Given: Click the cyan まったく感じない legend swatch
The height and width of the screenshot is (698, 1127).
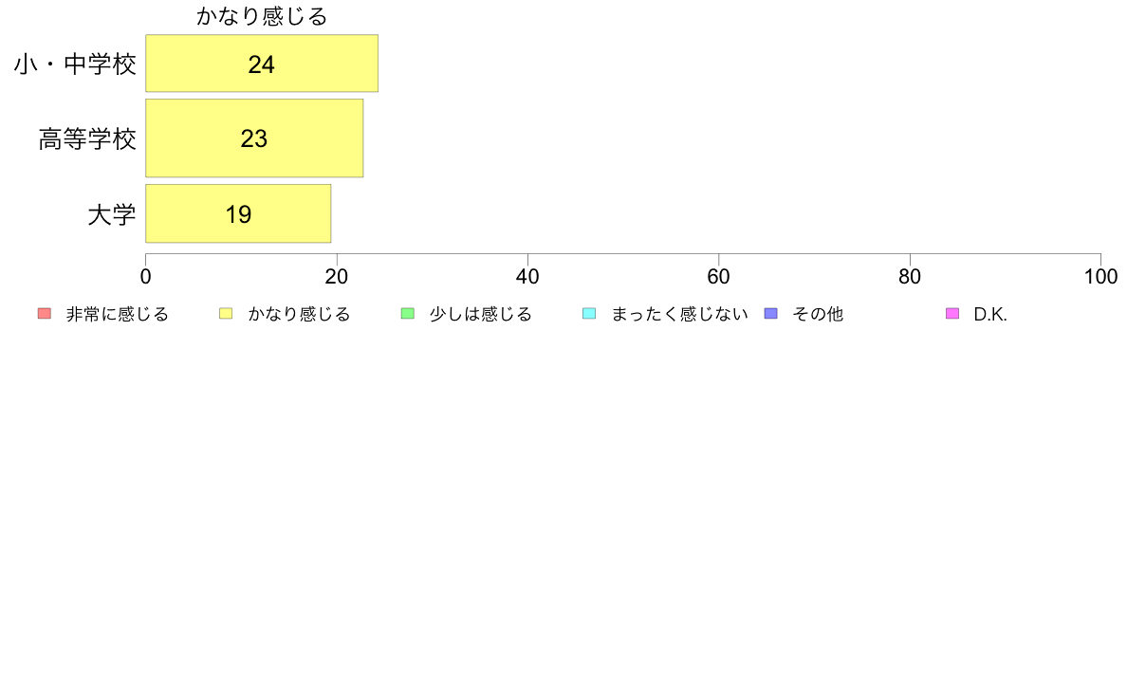Looking at the screenshot, I should coord(589,313).
